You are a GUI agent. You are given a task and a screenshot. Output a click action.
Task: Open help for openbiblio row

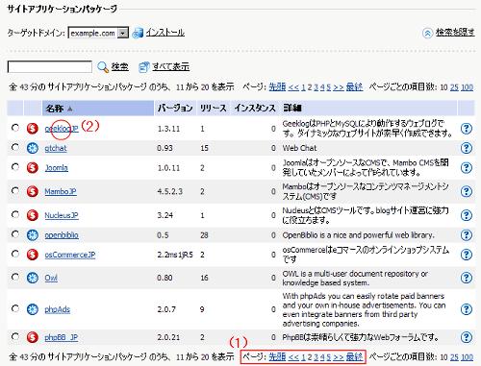(467, 235)
